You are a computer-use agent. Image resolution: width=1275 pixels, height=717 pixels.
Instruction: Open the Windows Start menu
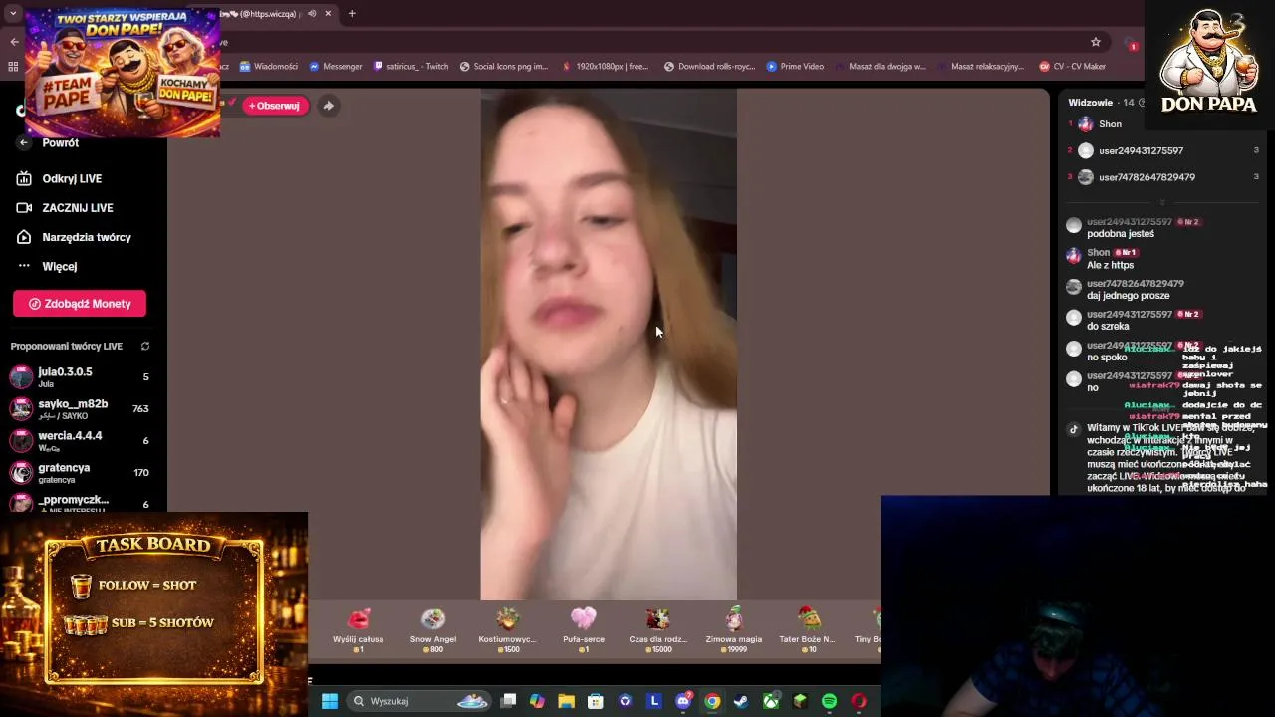click(330, 701)
